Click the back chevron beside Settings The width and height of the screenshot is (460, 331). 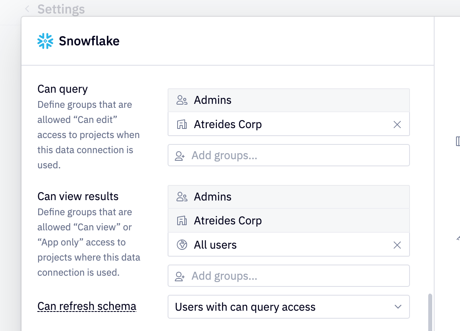coord(27,9)
